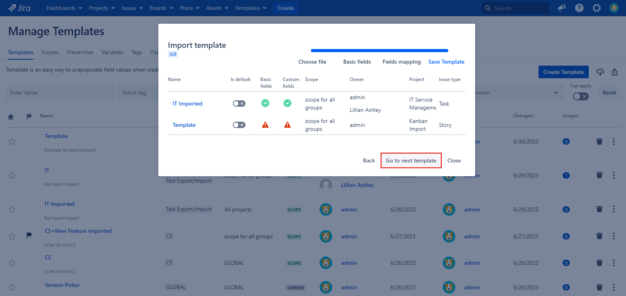Toggle Is default for Template row
The height and width of the screenshot is (296, 626).
[239, 125]
